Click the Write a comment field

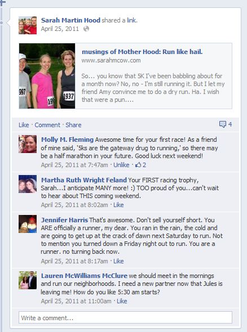click(x=125, y=317)
